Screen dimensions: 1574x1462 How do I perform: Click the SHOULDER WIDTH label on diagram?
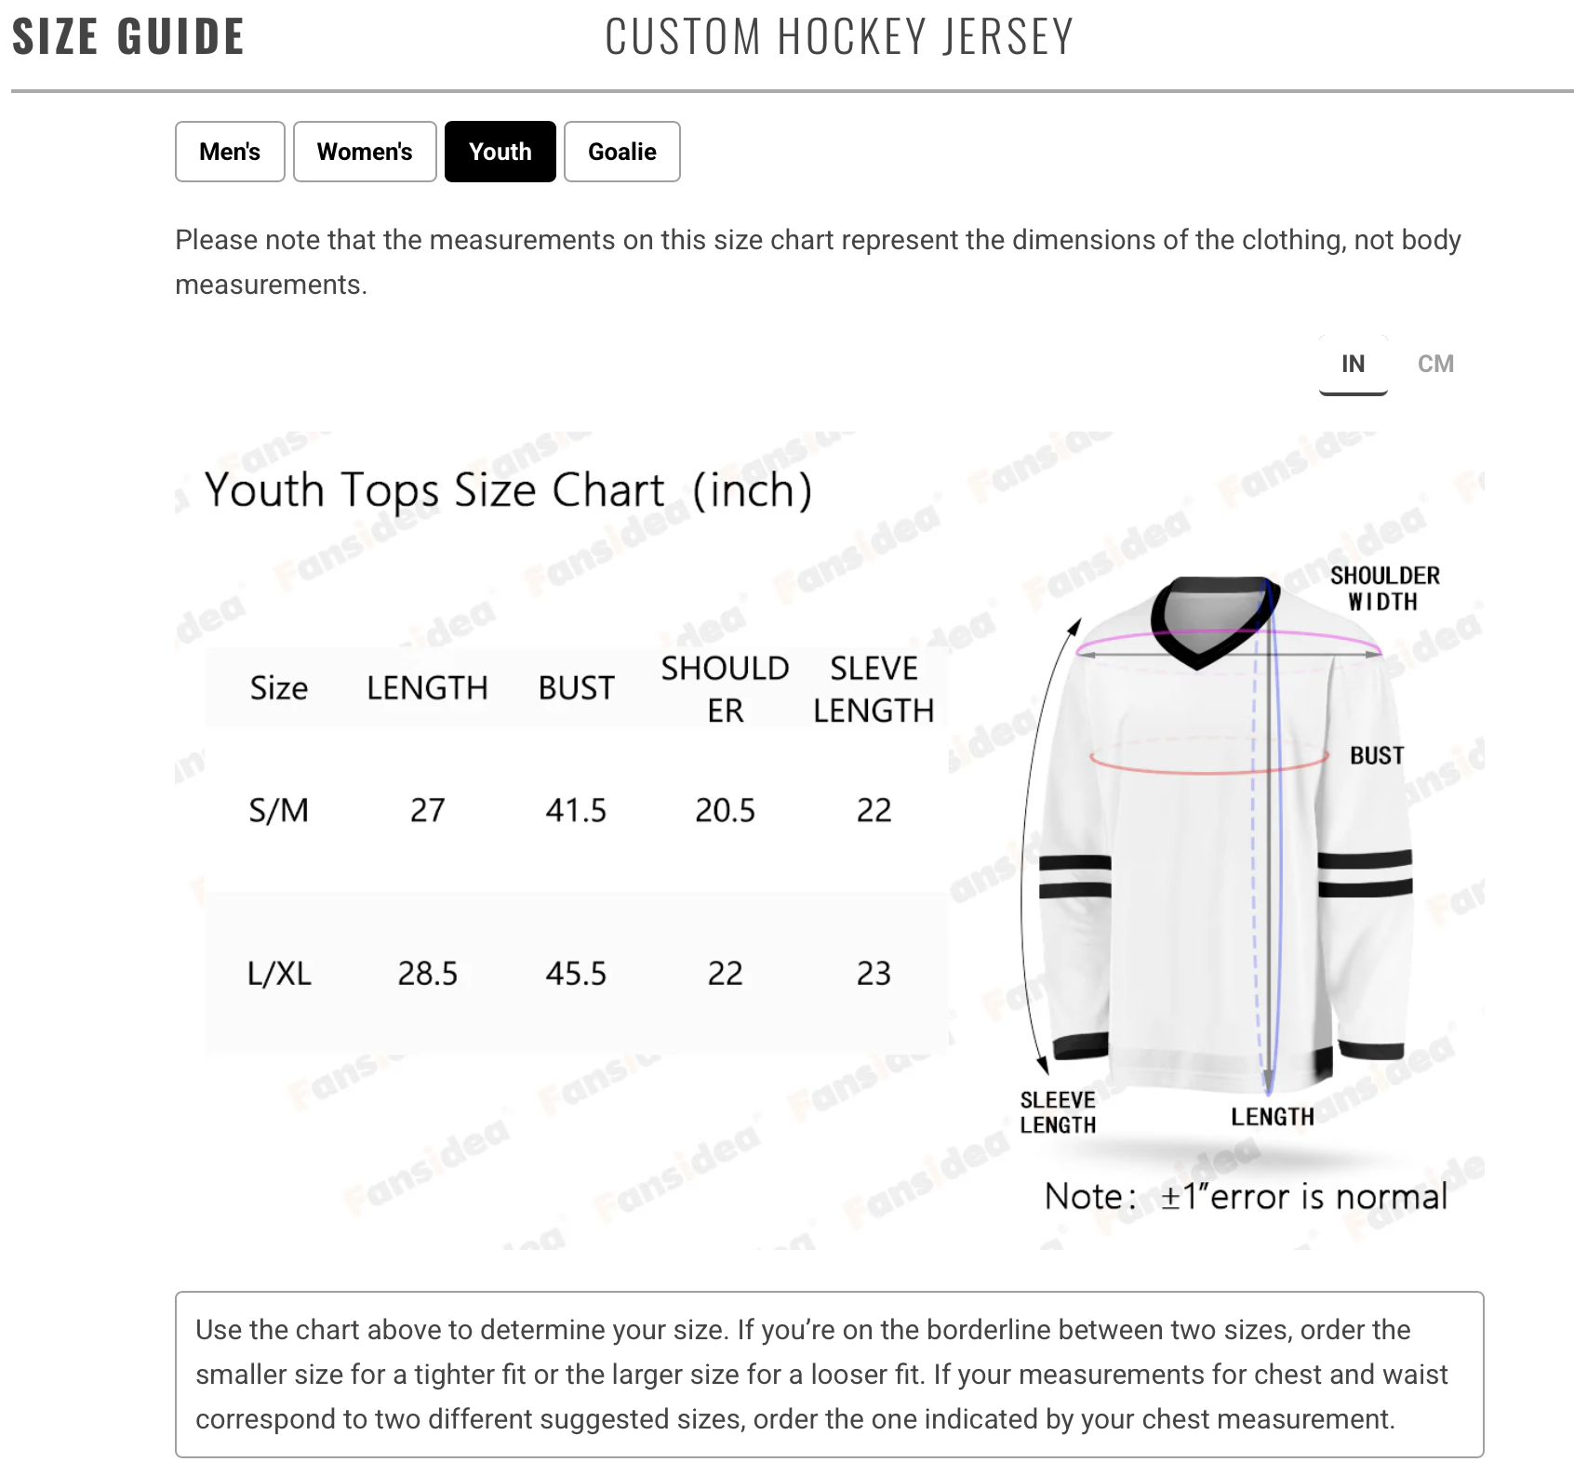click(1384, 589)
